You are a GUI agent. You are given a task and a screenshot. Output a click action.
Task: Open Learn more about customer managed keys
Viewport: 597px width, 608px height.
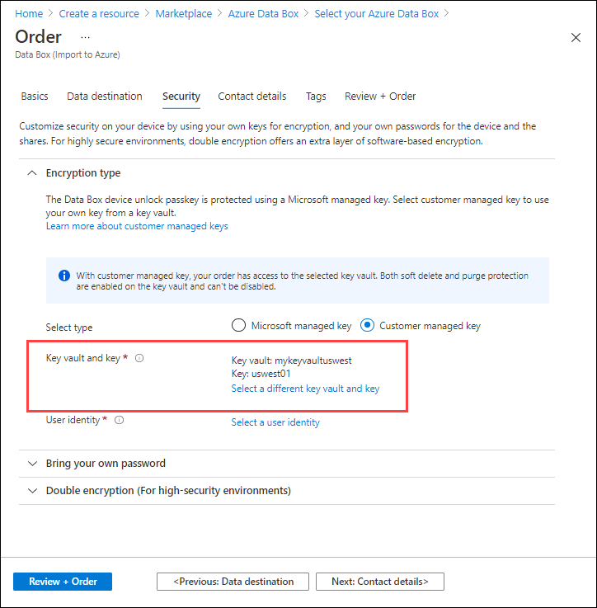pyautogui.click(x=137, y=226)
